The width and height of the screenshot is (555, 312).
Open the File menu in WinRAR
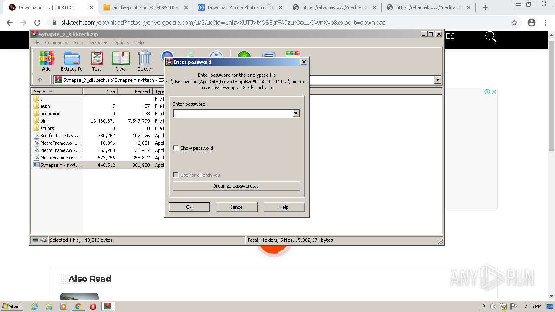click(x=36, y=42)
